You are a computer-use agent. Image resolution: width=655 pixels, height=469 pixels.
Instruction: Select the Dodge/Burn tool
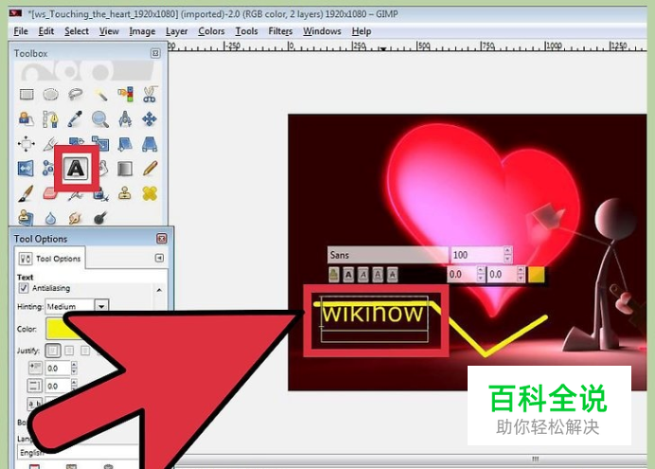pos(100,218)
